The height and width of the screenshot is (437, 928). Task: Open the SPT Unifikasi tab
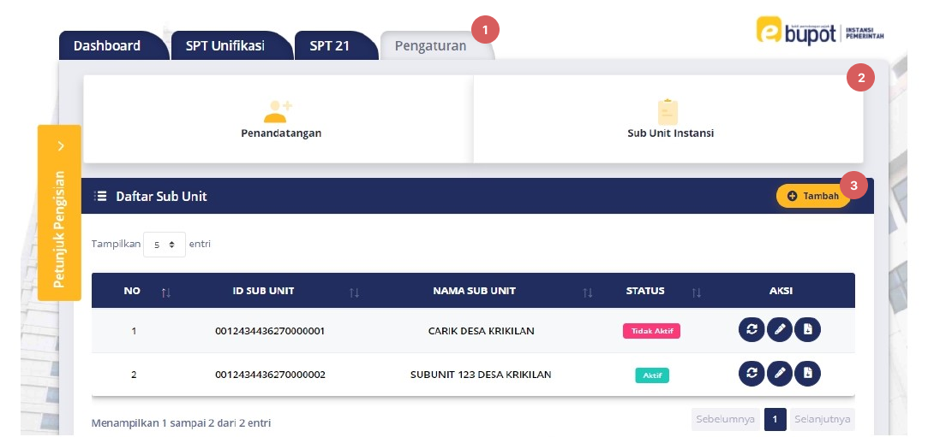tap(225, 45)
